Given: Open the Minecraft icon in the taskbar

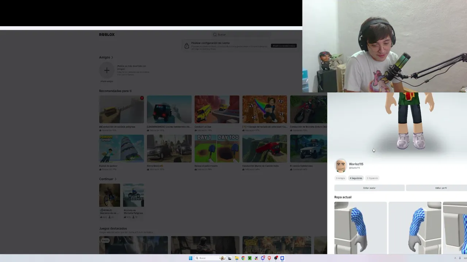Looking at the screenshot, I should click(x=250, y=258).
